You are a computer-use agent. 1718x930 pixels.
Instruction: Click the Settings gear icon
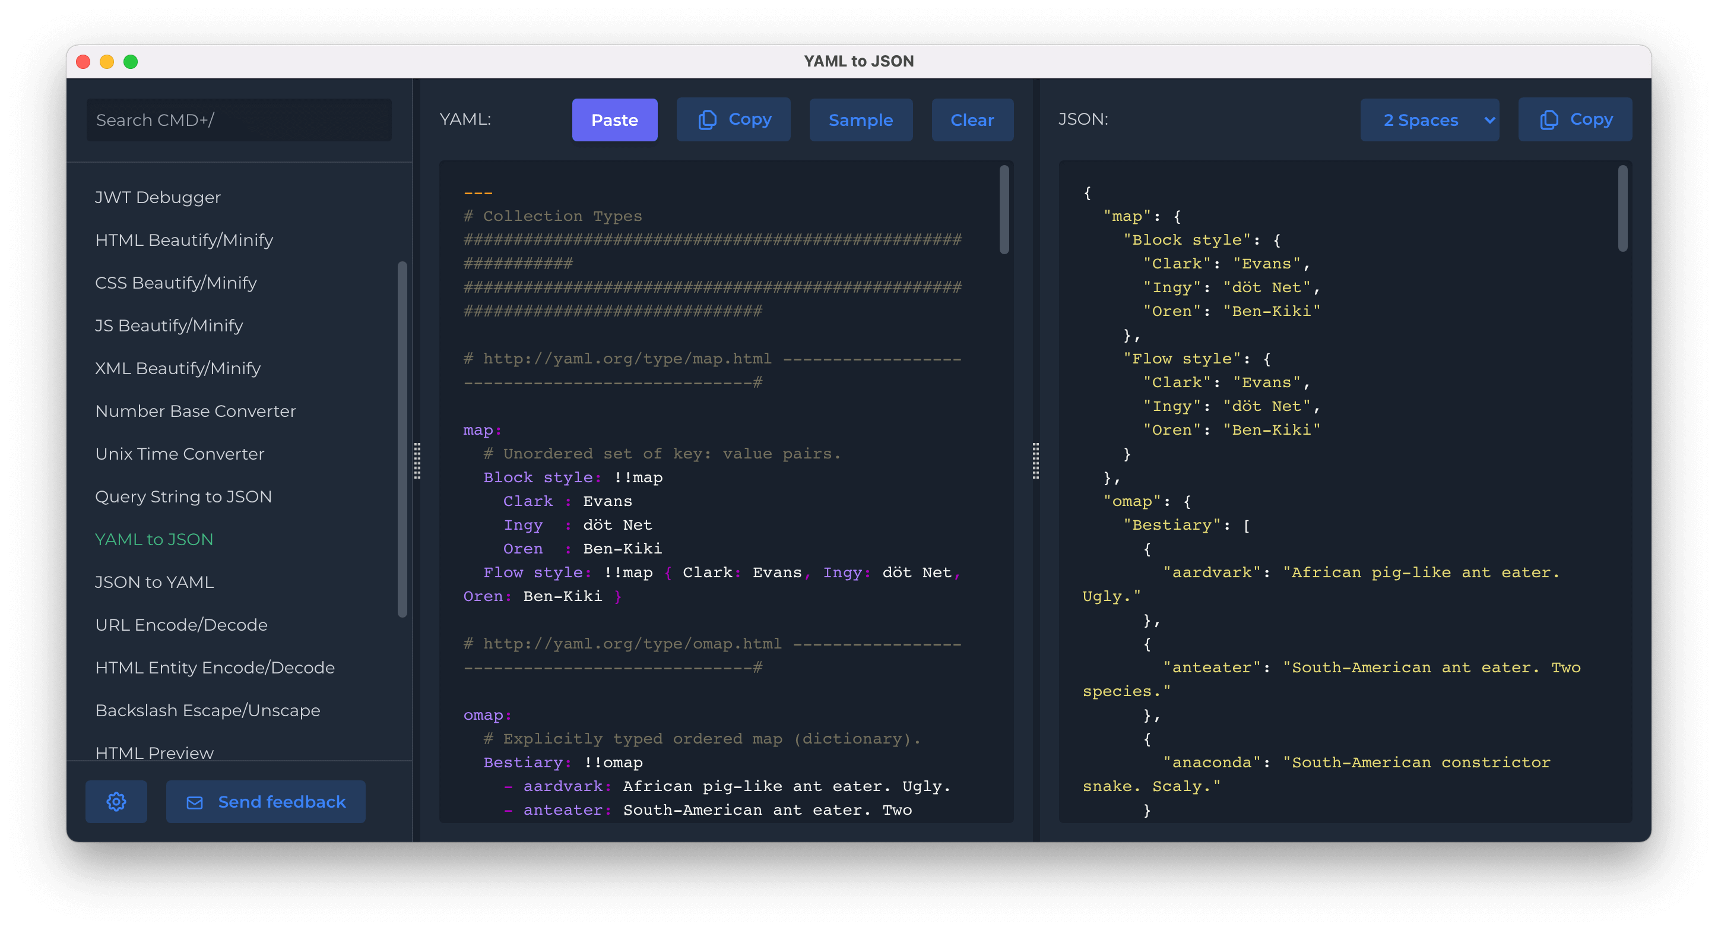point(116,801)
